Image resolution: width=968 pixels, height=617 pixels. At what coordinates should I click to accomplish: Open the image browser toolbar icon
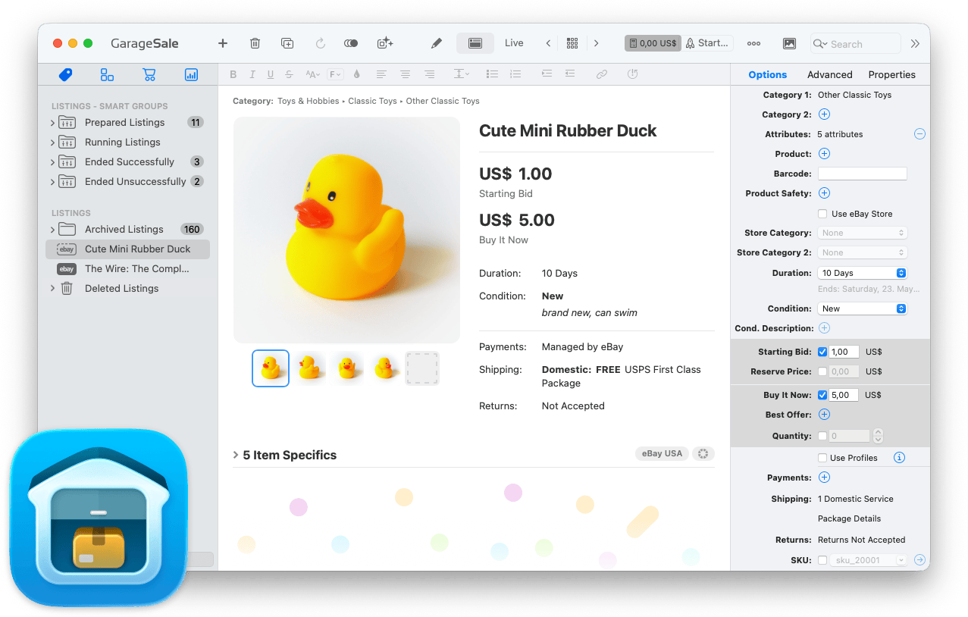[789, 43]
